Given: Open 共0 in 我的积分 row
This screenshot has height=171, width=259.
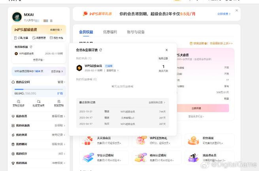Looking at the screenshot, I should [61, 154].
